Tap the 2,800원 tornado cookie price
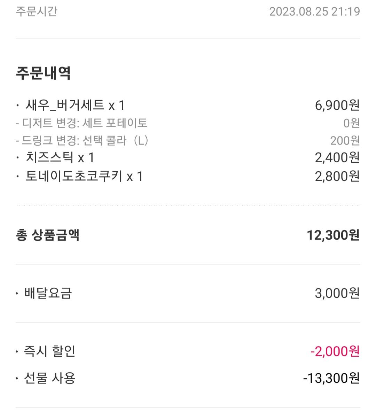This screenshot has height=412, width=376. tap(337, 176)
